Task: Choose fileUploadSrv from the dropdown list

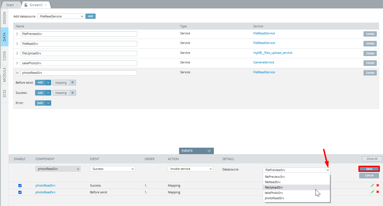Action: coord(297,187)
